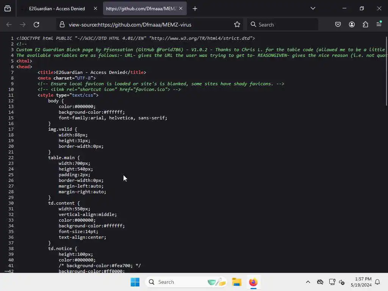Open the Firefox account menu
Image resolution: width=388 pixels, height=291 pixels.
352,24
